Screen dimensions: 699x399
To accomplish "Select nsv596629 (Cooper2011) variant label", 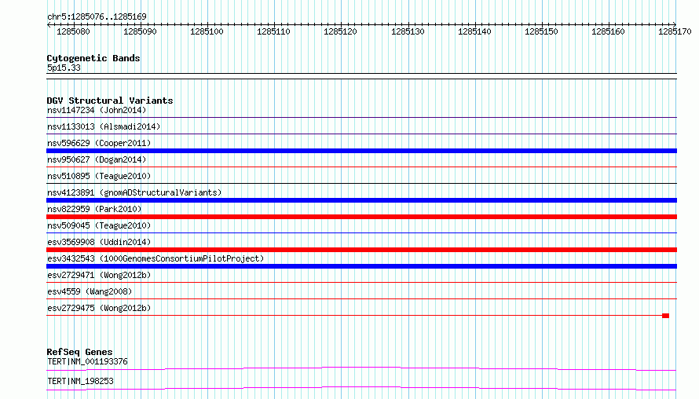I will pyautogui.click(x=99, y=143).
